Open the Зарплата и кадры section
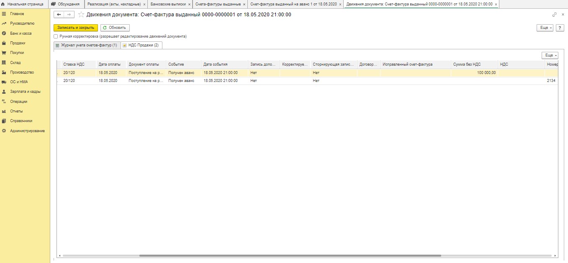This screenshot has height=263, width=568. (25, 92)
